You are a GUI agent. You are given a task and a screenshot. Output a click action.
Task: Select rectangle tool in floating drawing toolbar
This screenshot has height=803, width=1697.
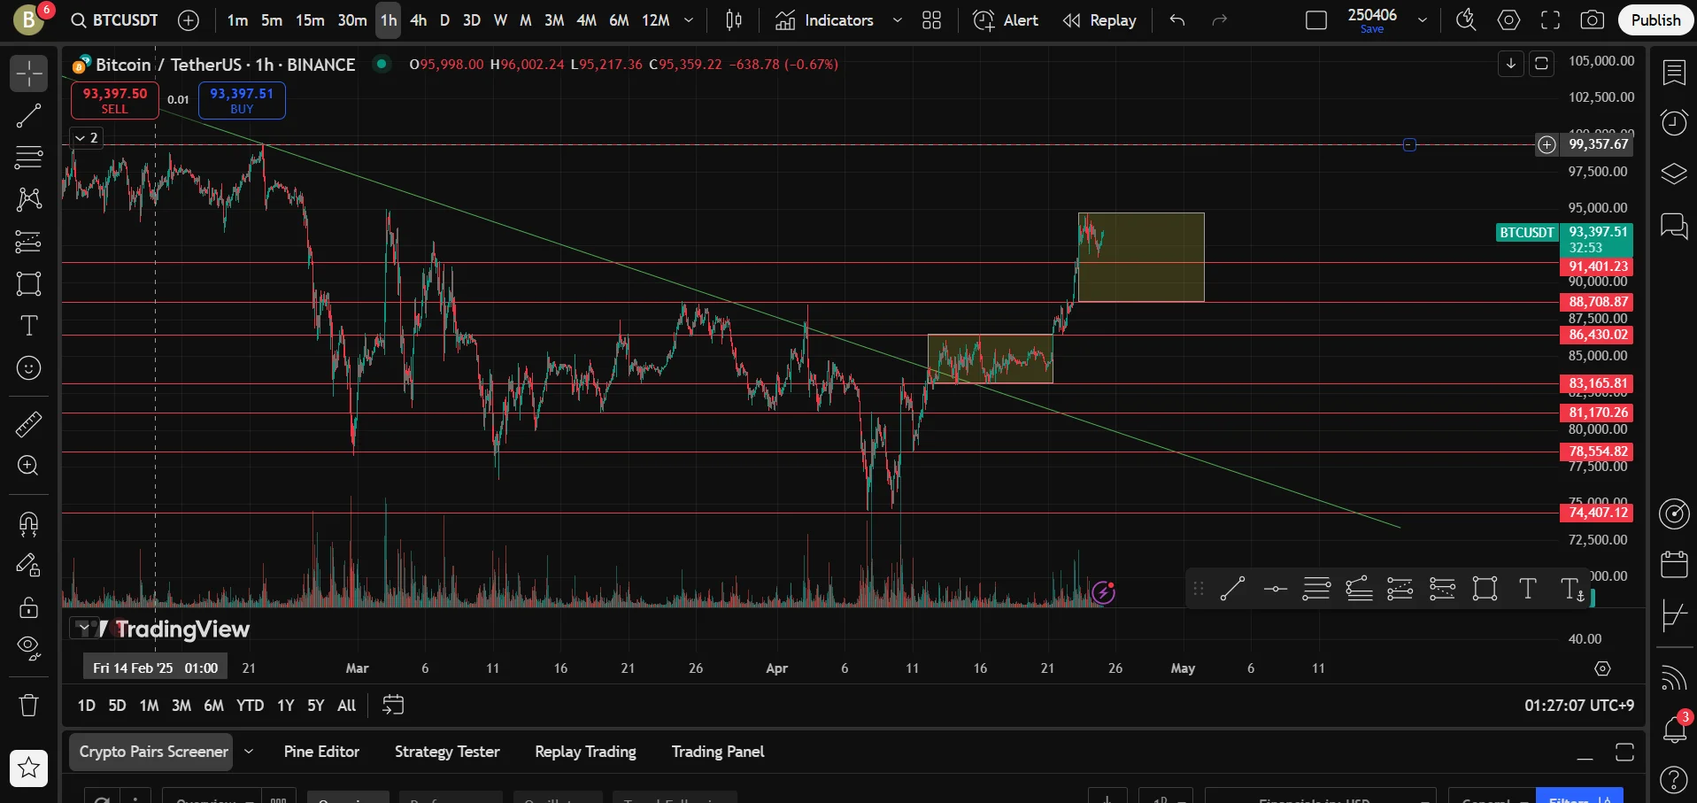1485,589
